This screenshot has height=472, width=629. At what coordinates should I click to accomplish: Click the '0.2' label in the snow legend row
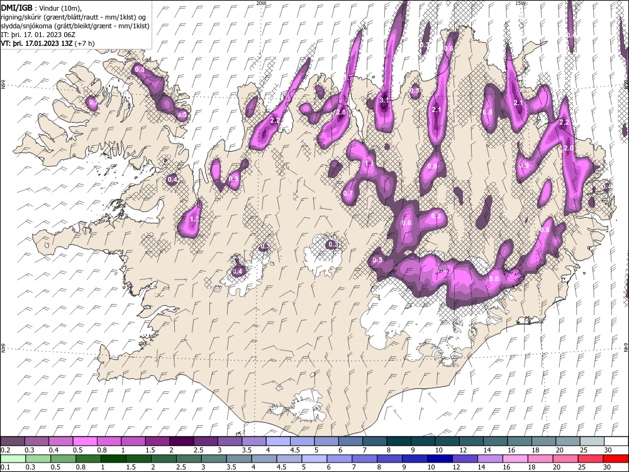6,450
